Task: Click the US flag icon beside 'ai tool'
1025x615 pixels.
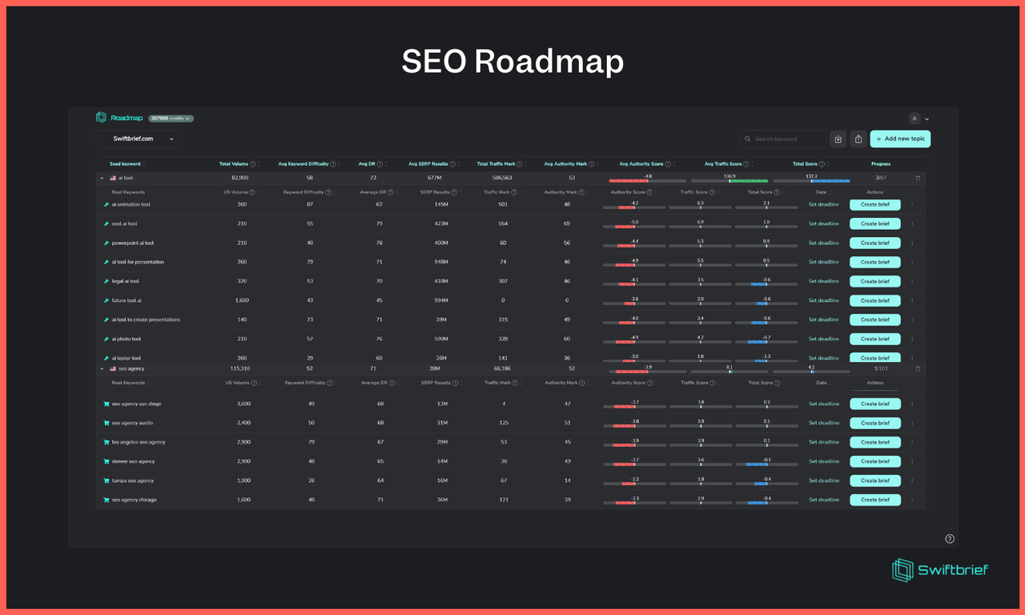Action: [x=113, y=178]
